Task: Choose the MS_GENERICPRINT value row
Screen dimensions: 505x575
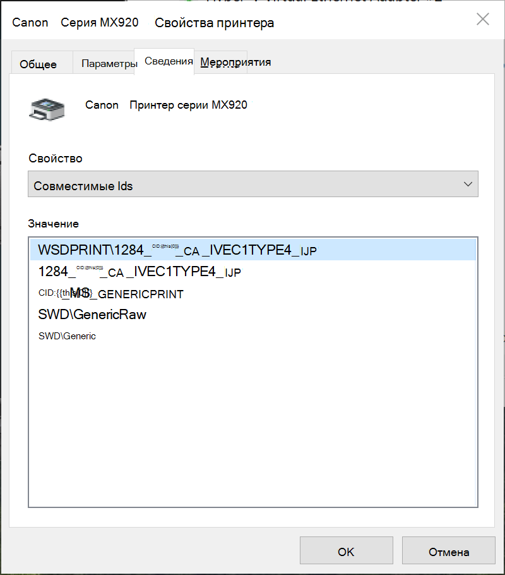Action: tap(253, 293)
